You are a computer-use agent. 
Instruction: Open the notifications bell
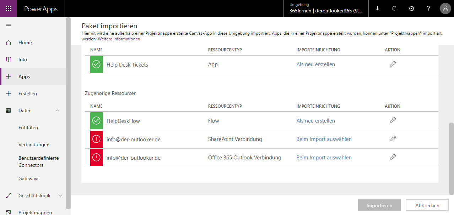click(x=394, y=9)
